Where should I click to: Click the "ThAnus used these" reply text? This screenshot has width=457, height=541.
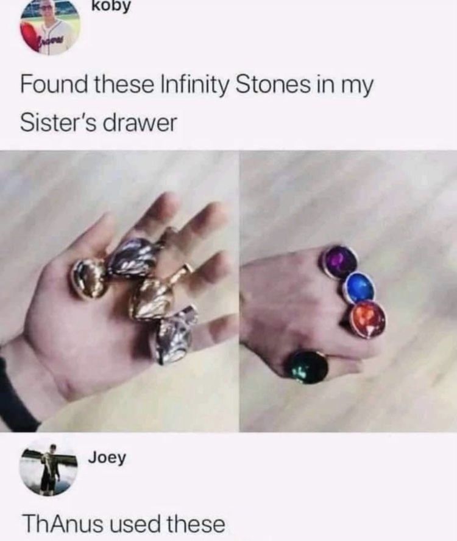(x=123, y=523)
